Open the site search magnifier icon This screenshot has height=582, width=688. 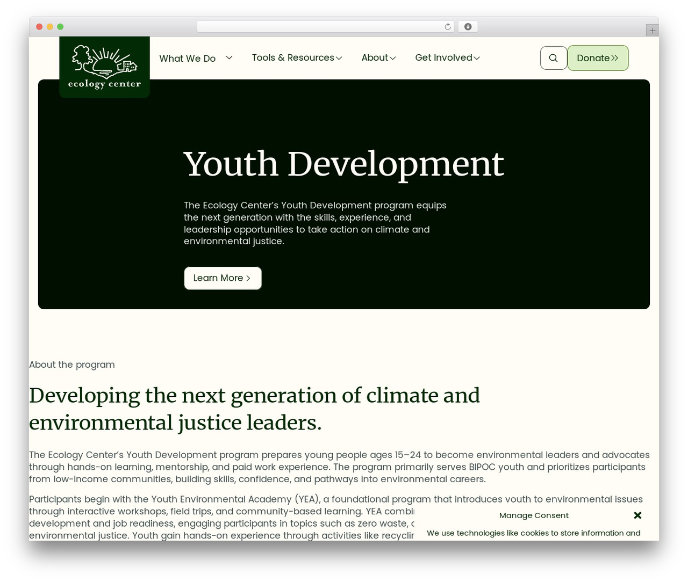(553, 58)
